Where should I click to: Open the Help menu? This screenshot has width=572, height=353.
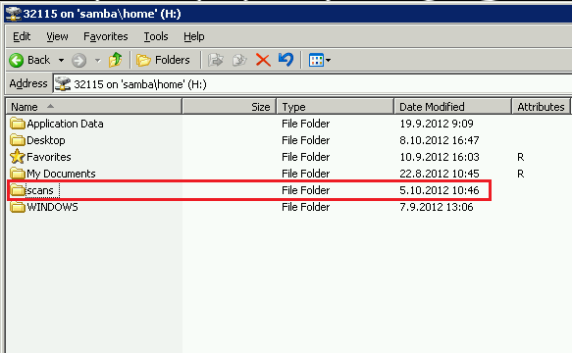click(x=193, y=36)
